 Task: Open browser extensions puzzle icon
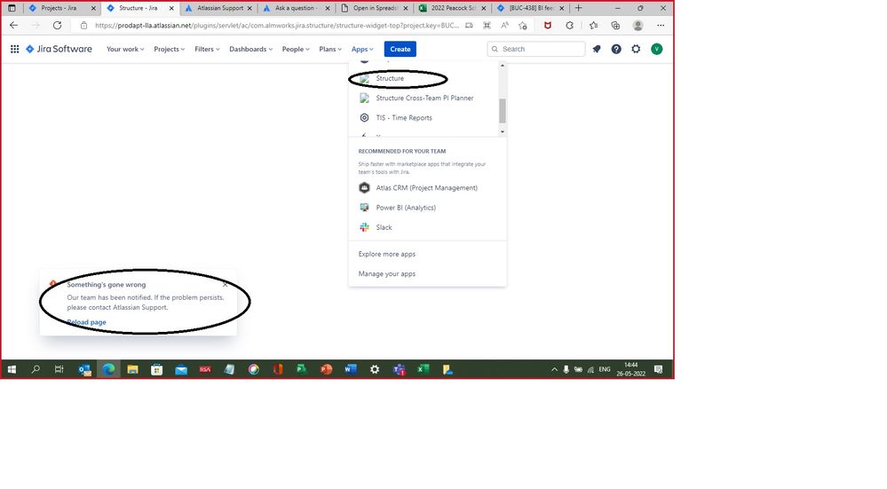tap(569, 26)
